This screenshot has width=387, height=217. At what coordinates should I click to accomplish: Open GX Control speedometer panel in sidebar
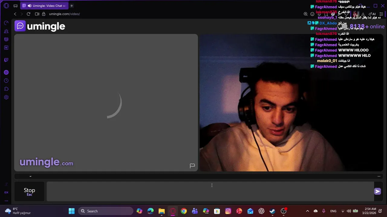(x=6, y=23)
